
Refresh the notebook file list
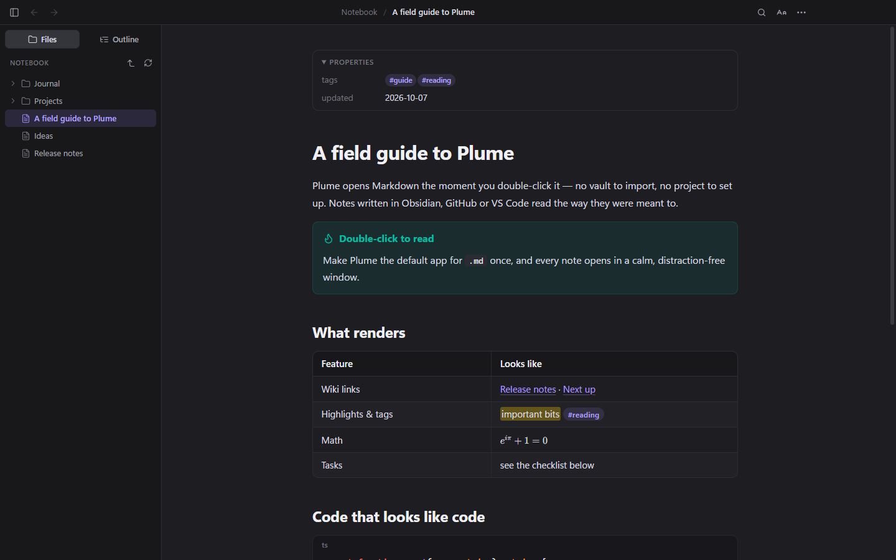click(148, 63)
